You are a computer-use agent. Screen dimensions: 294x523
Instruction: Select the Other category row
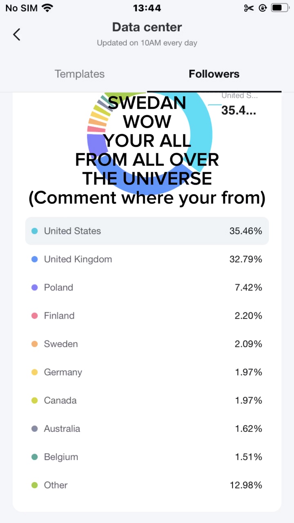pos(147,485)
